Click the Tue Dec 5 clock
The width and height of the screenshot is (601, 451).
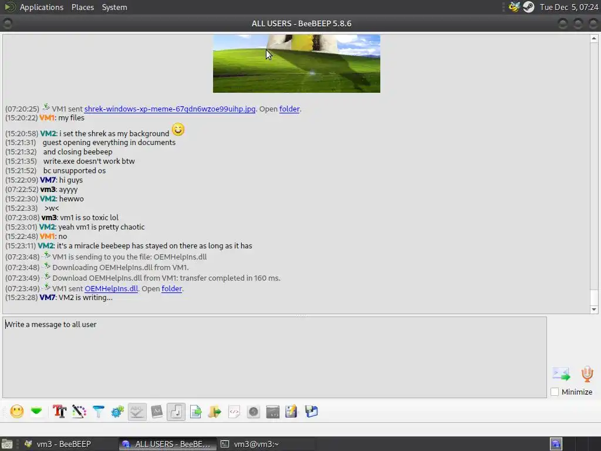(x=569, y=7)
